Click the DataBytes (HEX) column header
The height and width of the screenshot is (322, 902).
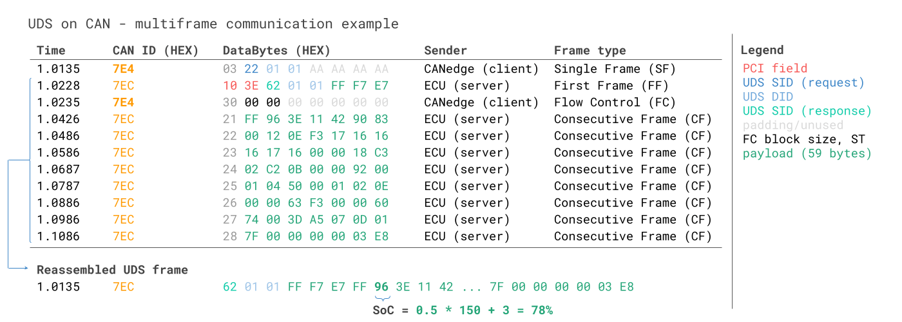276,50
